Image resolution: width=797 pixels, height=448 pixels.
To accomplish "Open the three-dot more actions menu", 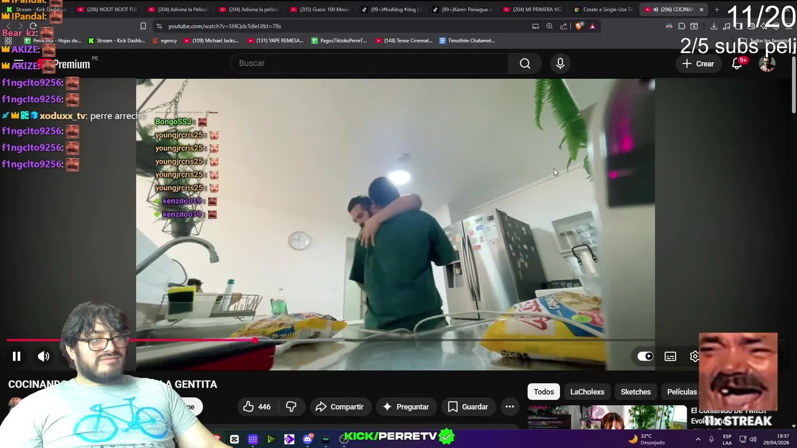I will point(509,407).
